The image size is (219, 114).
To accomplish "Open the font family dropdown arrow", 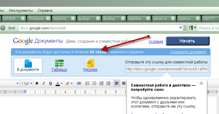I will point(18,83).
